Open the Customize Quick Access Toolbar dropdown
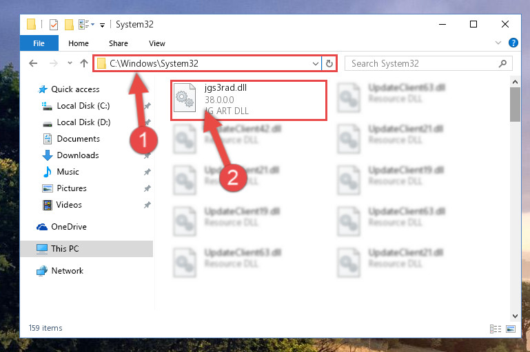Screen dimensions: 530x352 [102, 25]
